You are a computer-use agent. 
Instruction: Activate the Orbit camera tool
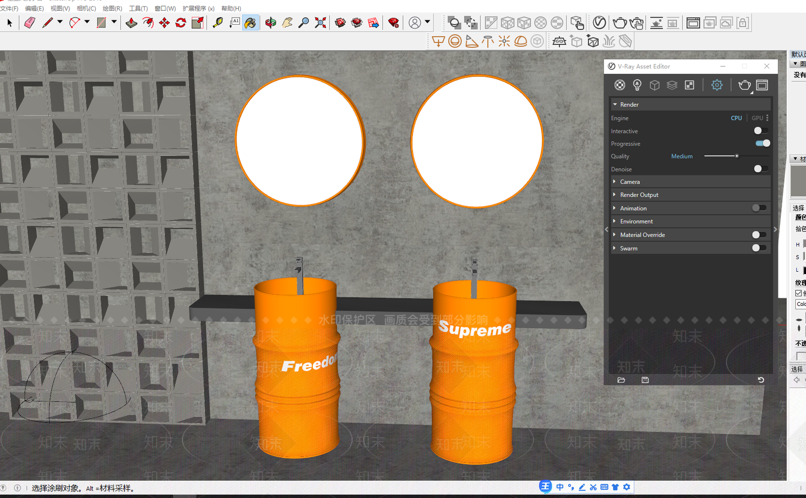coord(271,23)
